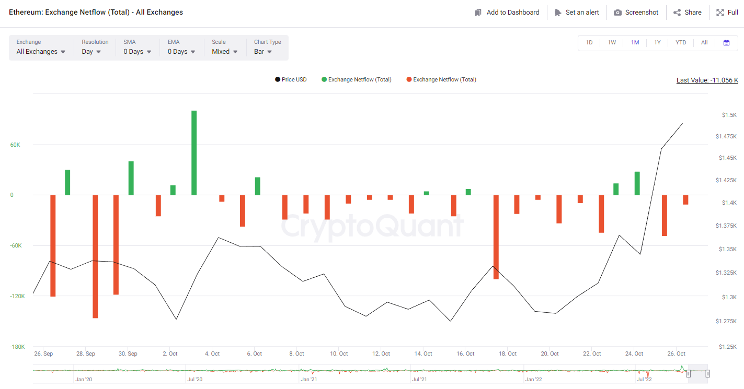Select the YTD time range tab

coord(681,43)
